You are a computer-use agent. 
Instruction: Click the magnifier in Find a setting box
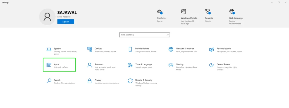(168, 35)
